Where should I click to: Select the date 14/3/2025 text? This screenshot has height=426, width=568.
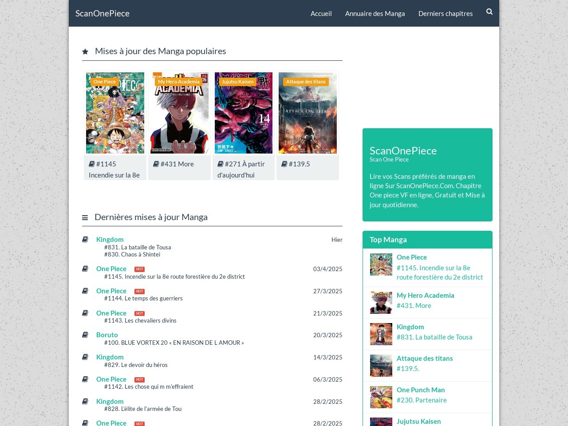pyautogui.click(x=328, y=357)
